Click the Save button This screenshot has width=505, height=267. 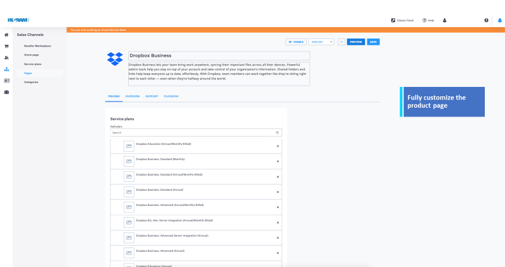(x=374, y=42)
